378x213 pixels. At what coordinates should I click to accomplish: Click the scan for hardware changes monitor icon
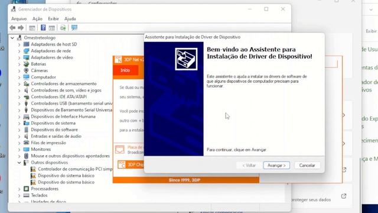coord(74,28)
